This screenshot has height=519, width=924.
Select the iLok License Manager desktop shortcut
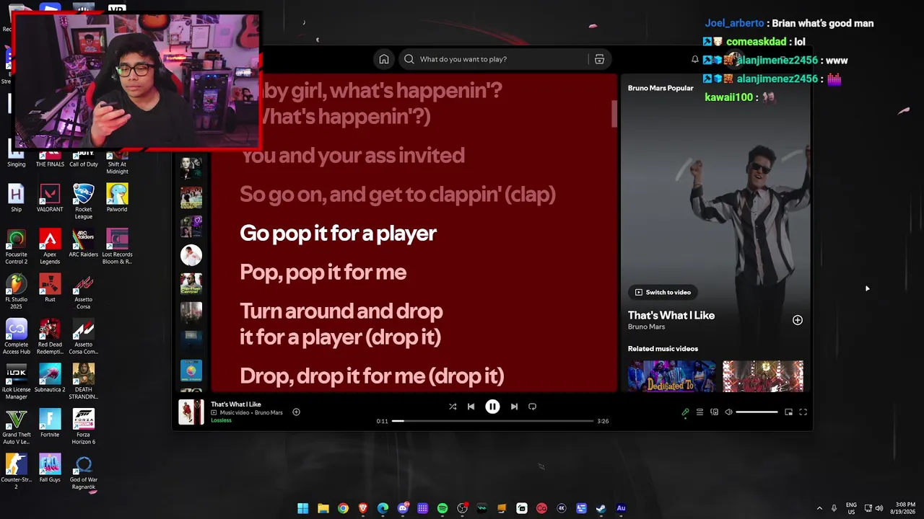click(x=16, y=382)
